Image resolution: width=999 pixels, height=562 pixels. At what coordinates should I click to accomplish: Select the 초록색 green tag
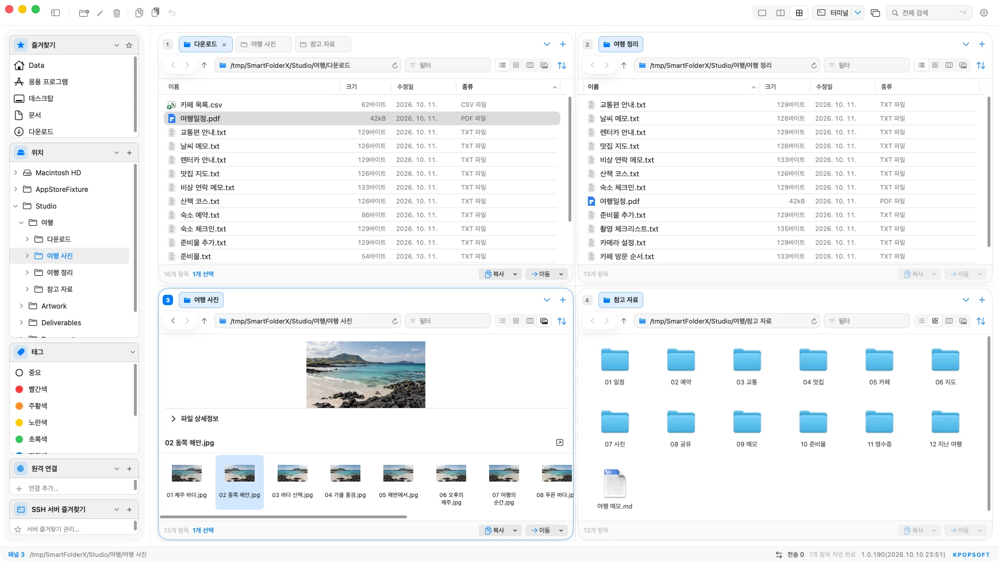click(x=38, y=440)
